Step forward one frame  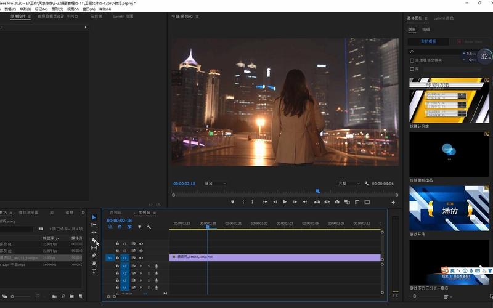295,202
